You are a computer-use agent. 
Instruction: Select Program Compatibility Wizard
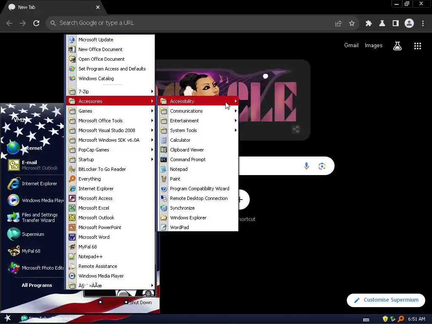tap(198, 189)
